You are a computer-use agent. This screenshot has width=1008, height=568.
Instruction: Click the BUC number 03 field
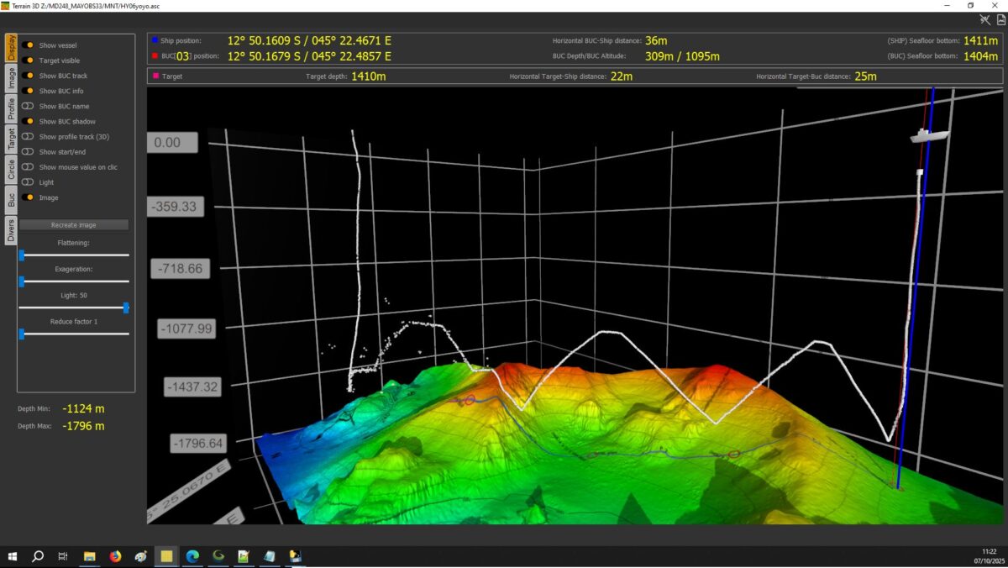click(x=182, y=56)
